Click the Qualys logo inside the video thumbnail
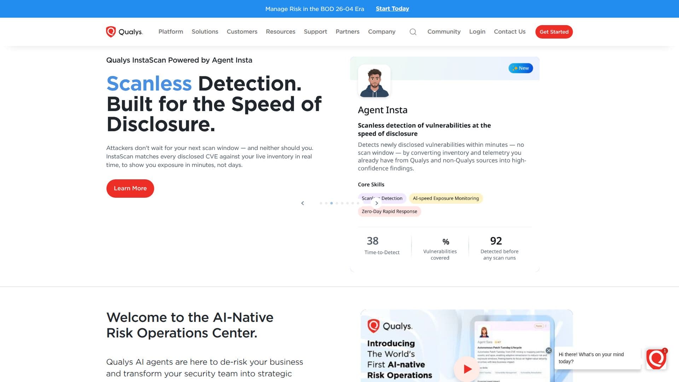 390,326
